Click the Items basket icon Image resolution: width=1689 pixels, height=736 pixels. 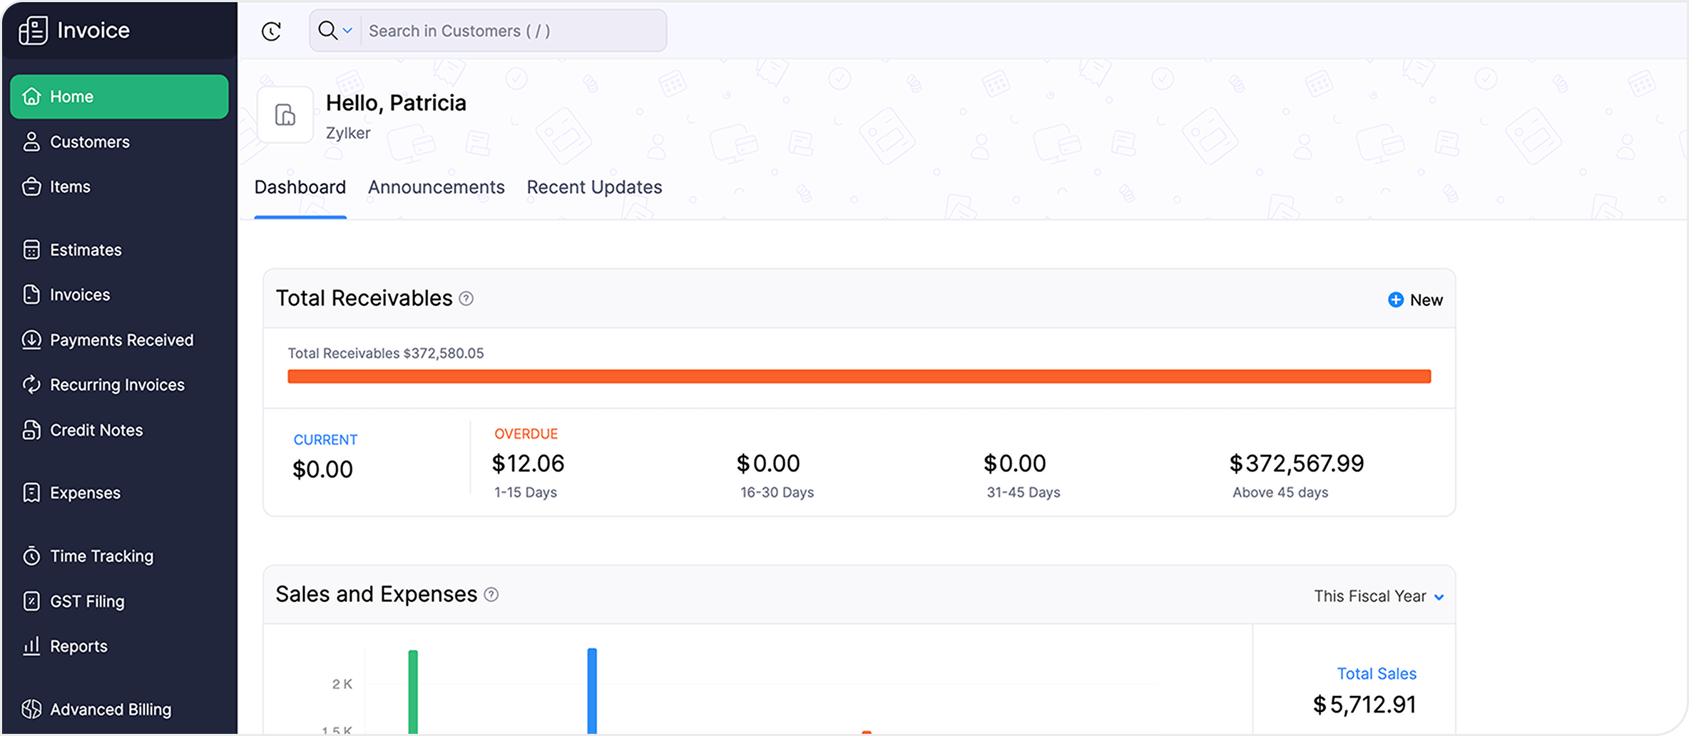point(31,186)
